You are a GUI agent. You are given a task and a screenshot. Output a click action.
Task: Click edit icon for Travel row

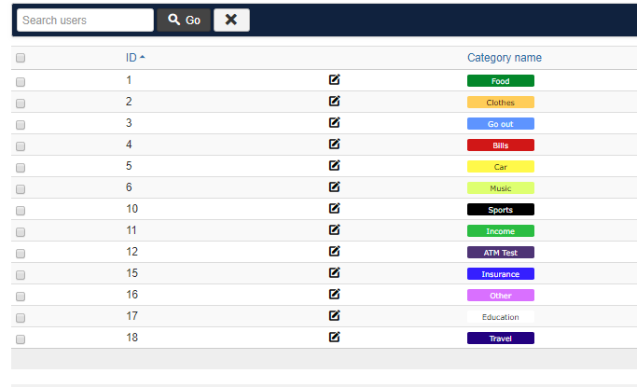pos(335,338)
